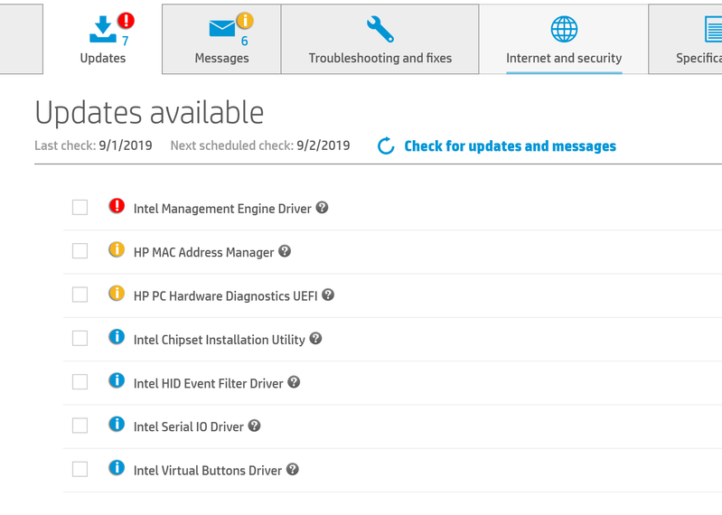Click blue info icon for Intel Serial IO Driver
722x515 pixels.
tap(117, 425)
